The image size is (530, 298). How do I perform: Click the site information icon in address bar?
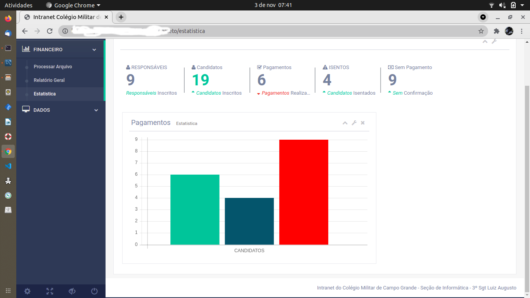click(65, 31)
